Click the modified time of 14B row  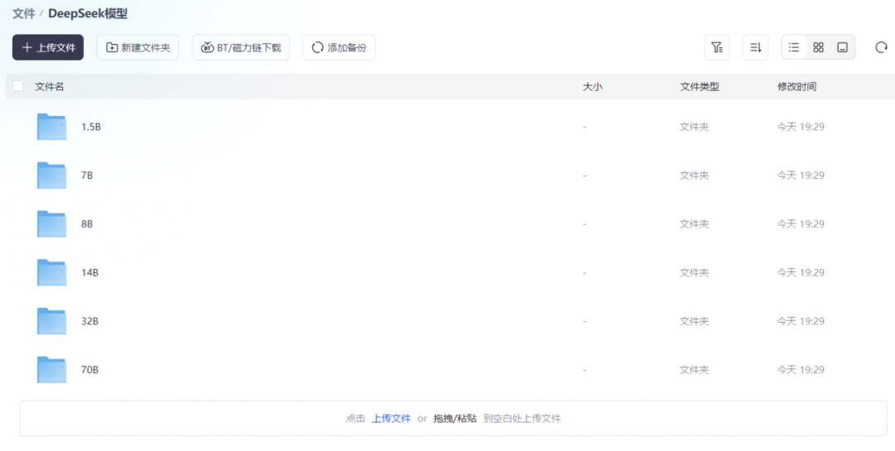(801, 272)
